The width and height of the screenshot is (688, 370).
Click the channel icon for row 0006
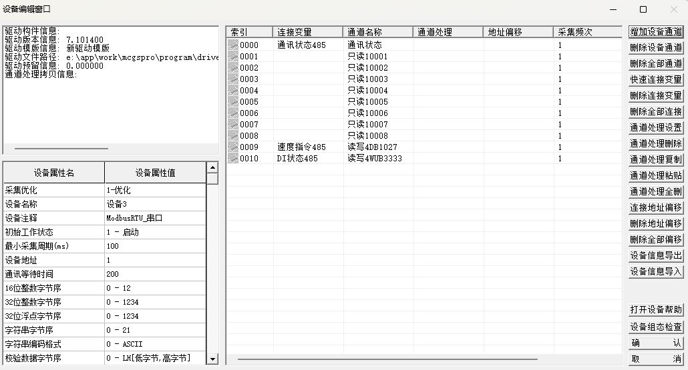[x=233, y=113]
